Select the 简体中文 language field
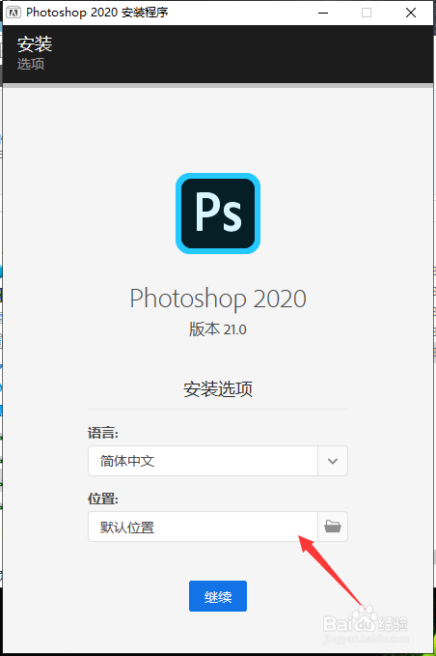 [203, 461]
